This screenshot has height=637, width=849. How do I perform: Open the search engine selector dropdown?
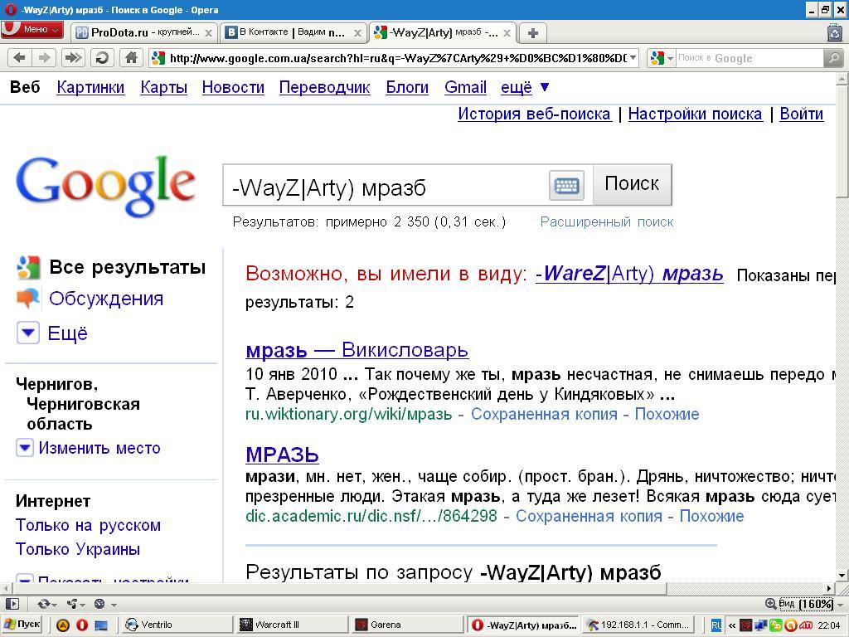(662, 58)
